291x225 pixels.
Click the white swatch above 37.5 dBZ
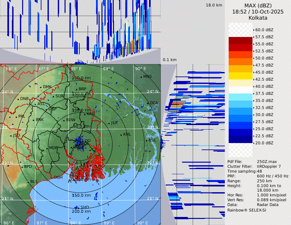[x=241, y=90]
